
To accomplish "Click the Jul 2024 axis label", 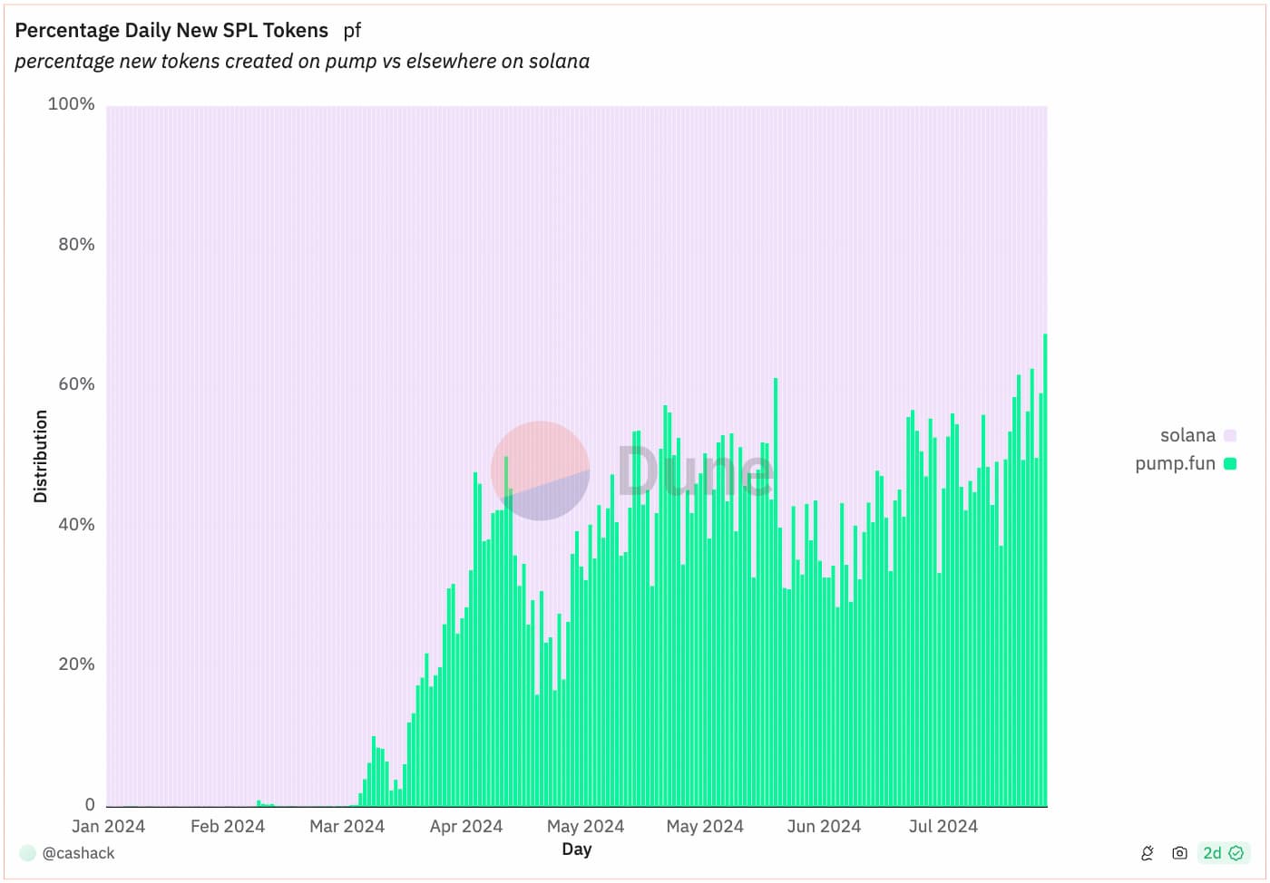I will coord(943,826).
